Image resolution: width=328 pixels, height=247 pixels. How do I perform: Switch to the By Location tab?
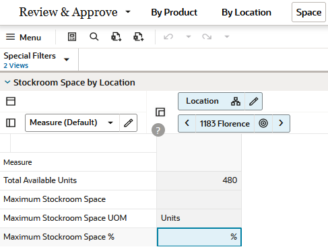(247, 12)
